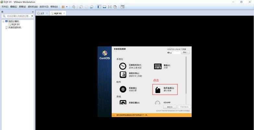Click the 帮助 button in installer
The width and height of the screenshot is (254, 130).
point(185,52)
